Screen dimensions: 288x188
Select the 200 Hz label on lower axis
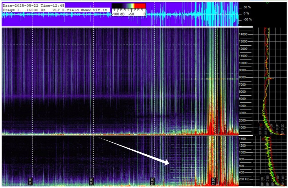245,179
